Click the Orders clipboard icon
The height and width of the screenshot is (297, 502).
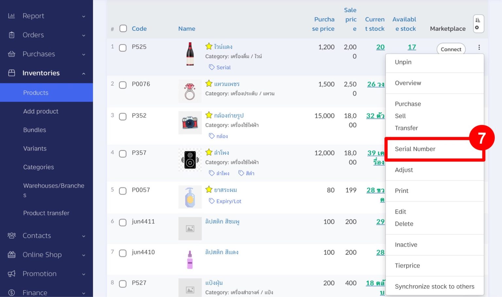point(11,35)
